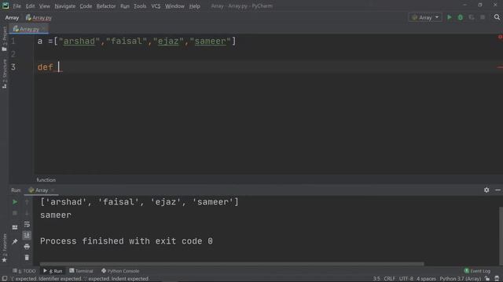Click the red error stripe mark for line 3

pyautogui.click(x=500, y=67)
